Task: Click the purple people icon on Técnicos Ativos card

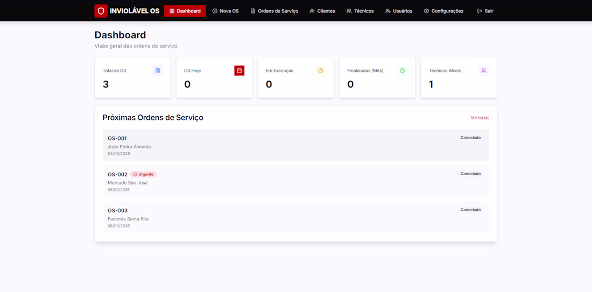Action: [484, 70]
